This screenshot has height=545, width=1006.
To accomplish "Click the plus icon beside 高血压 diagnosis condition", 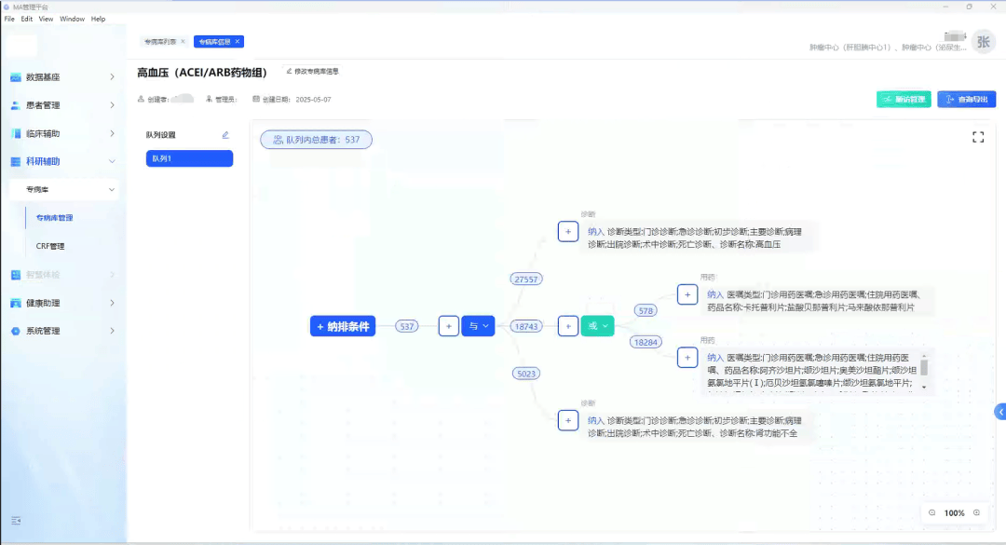I will (x=568, y=231).
